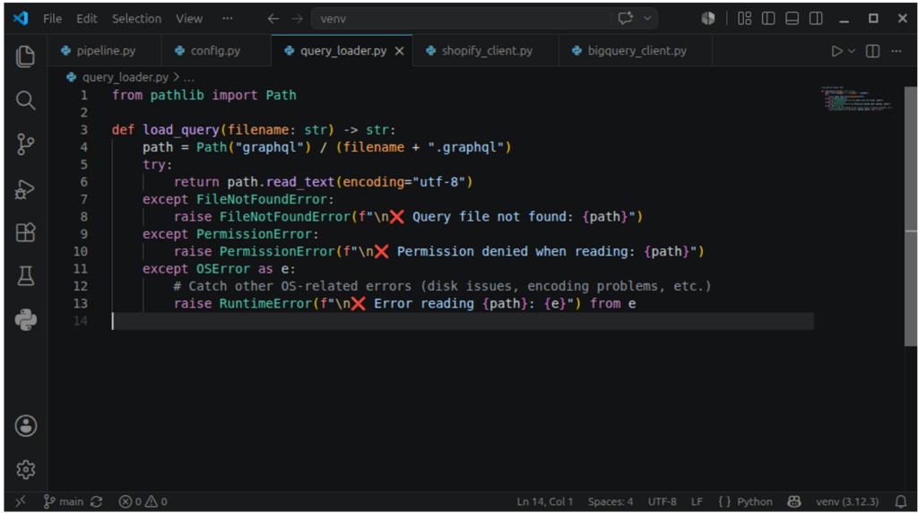Open the File menu

pyautogui.click(x=52, y=19)
